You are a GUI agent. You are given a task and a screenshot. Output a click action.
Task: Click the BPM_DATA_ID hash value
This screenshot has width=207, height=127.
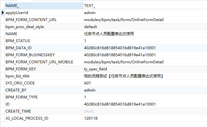point(145,48)
